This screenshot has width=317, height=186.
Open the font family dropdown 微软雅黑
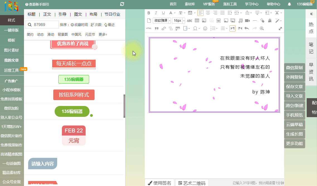coord(161,21)
